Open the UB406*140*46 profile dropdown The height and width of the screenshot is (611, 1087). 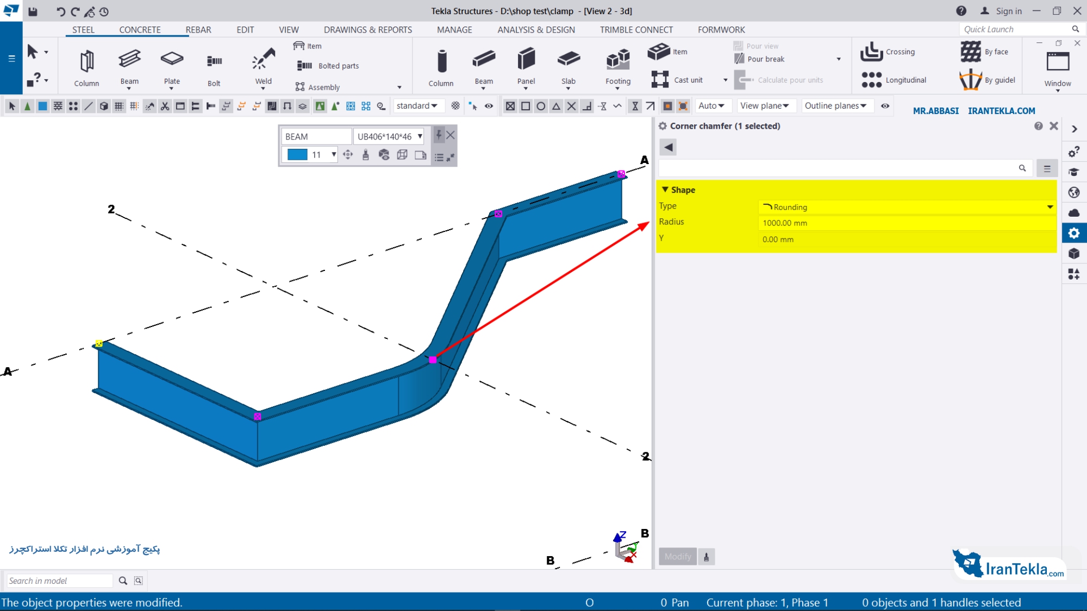tap(420, 136)
